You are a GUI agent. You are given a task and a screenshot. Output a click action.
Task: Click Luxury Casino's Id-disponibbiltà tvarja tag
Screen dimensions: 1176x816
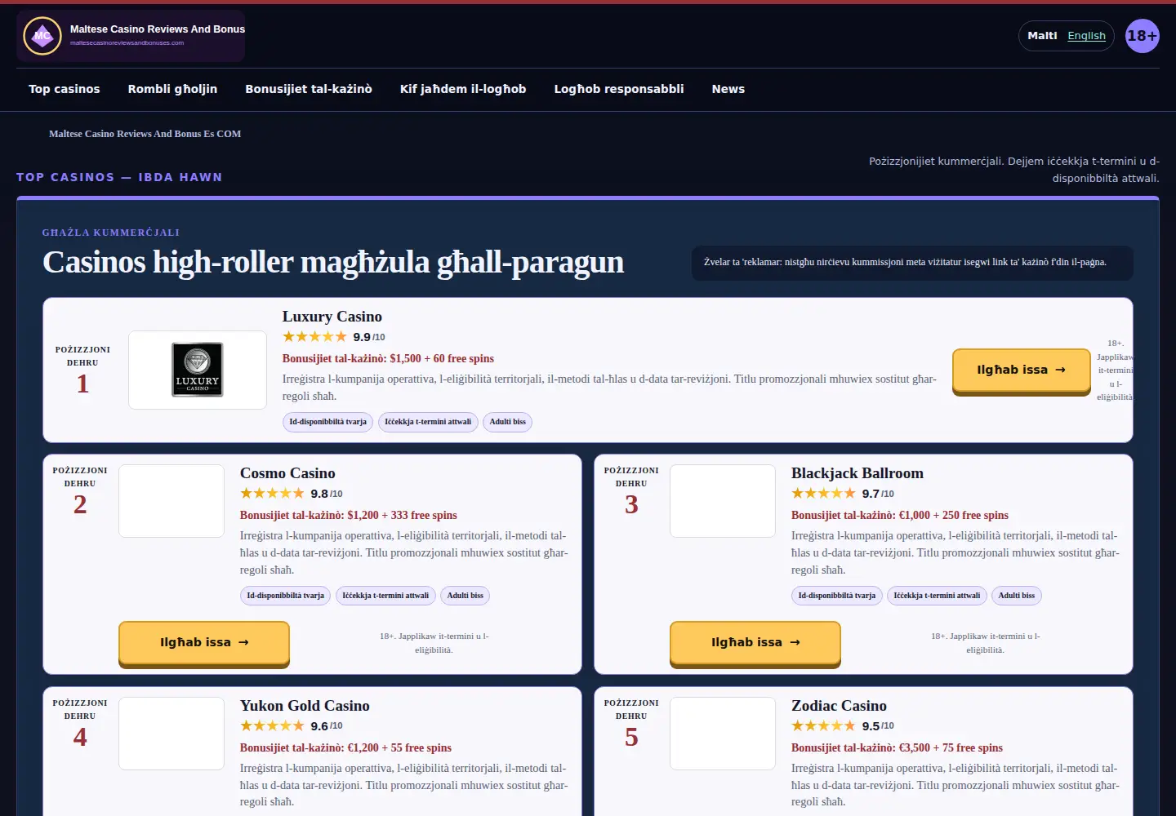click(327, 422)
